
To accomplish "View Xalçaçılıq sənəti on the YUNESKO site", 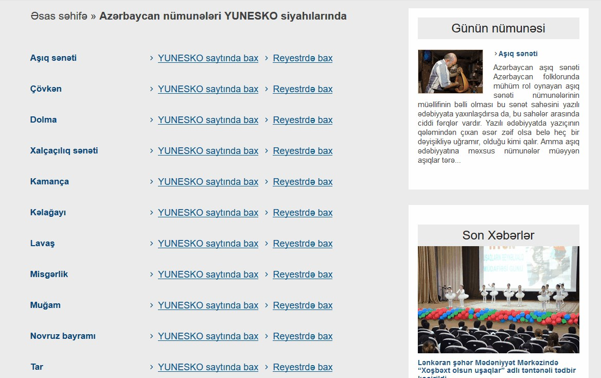I will (208, 151).
